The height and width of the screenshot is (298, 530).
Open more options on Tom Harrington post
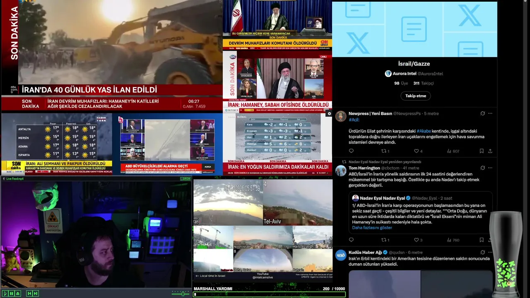490,168
